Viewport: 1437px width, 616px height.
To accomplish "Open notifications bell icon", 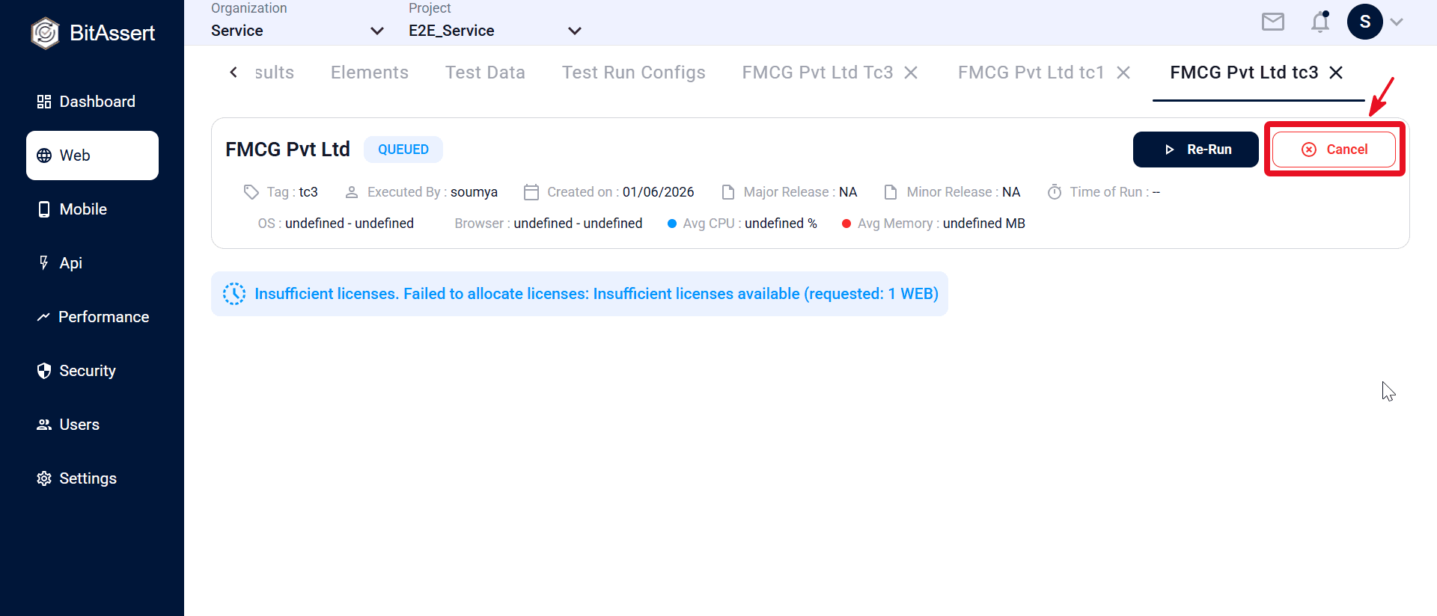I will click(x=1320, y=22).
